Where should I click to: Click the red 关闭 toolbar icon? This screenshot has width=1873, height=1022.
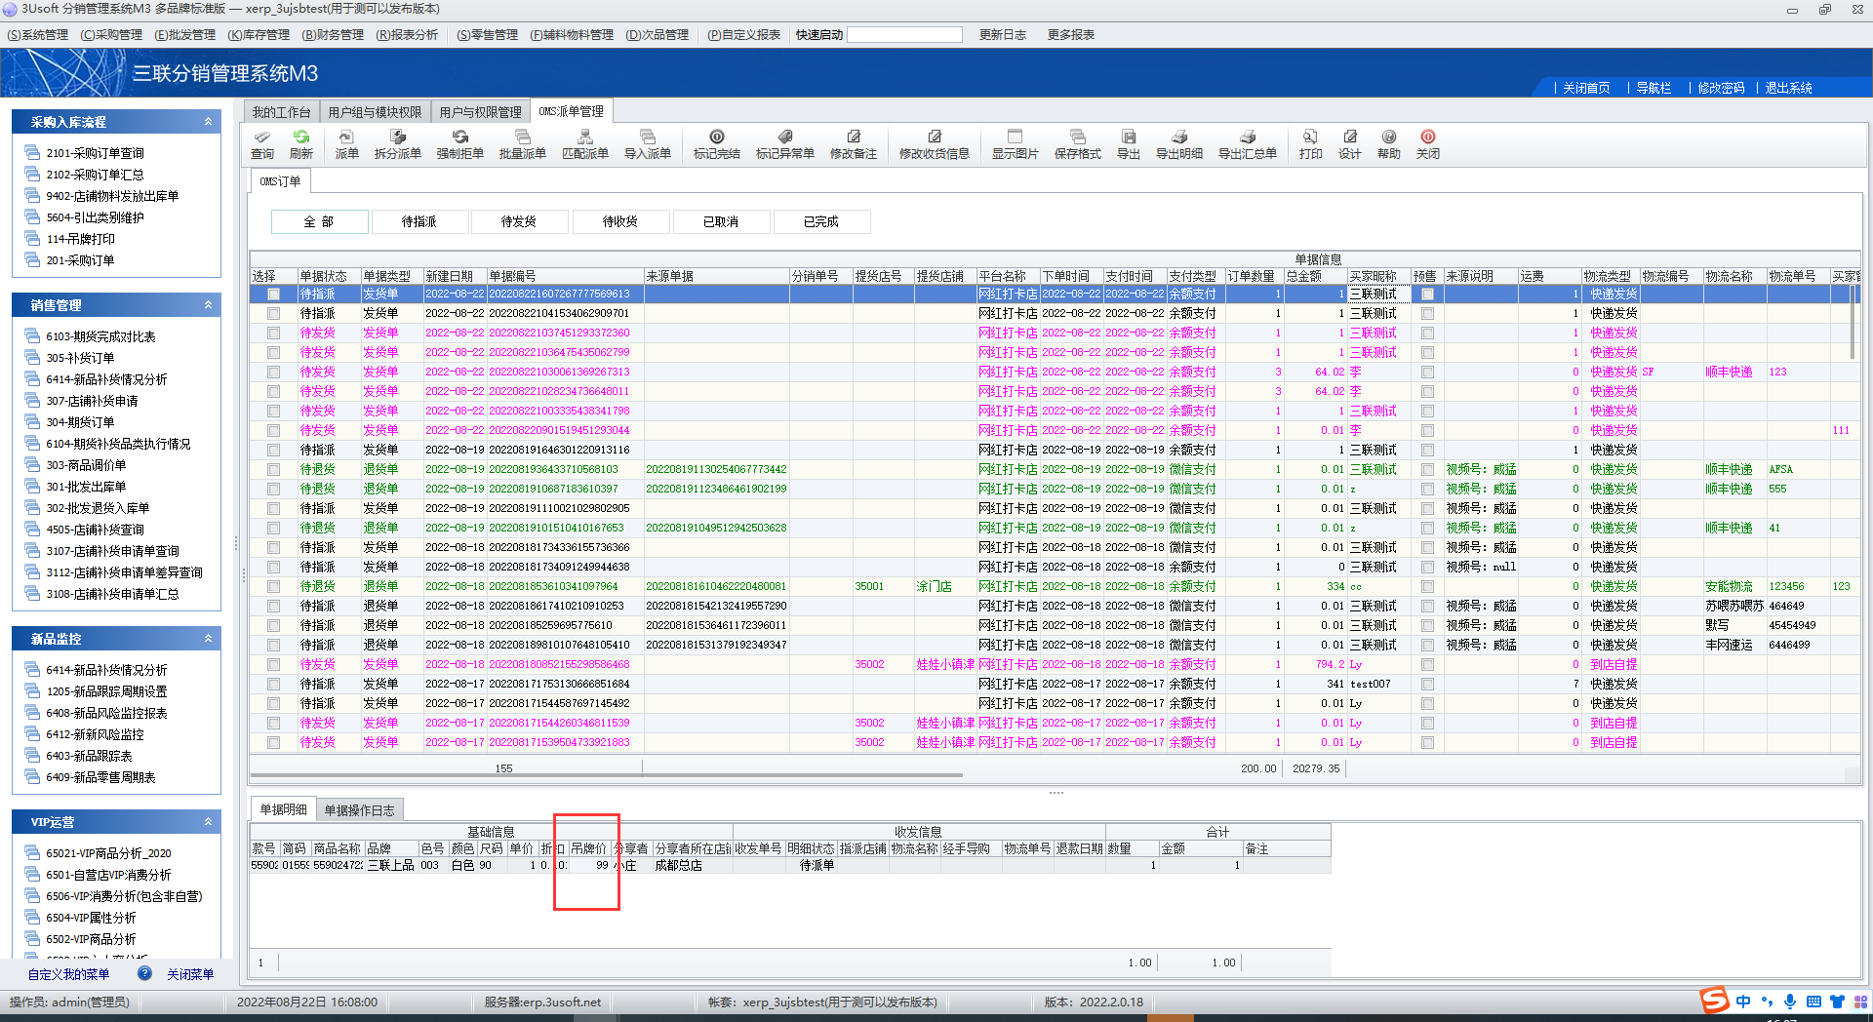1427,143
